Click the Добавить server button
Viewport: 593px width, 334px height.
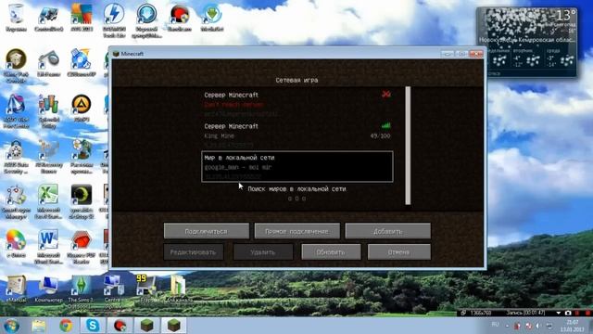coord(387,231)
